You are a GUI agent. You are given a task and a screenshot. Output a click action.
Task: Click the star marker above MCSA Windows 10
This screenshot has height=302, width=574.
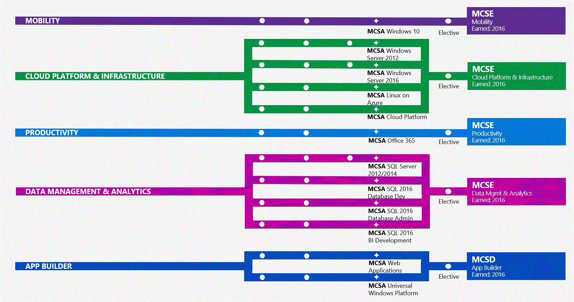pos(376,21)
